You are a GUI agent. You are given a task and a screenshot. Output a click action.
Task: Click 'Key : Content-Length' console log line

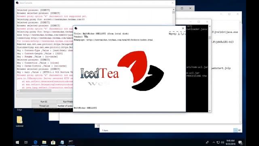click(x=40, y=54)
